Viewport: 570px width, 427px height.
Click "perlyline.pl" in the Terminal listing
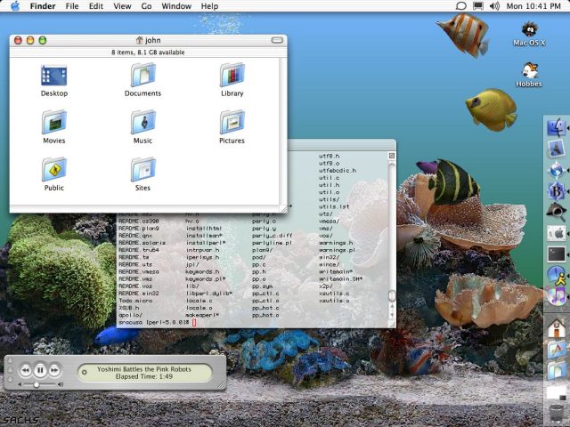tap(272, 243)
